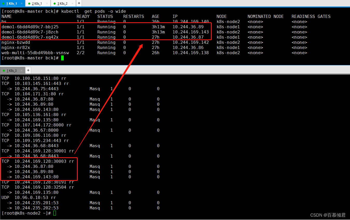Click pod name web-multi-55dbd49bbb-vsnsw
Image resolution: width=350 pixels, height=220 pixels.
coord(35,53)
